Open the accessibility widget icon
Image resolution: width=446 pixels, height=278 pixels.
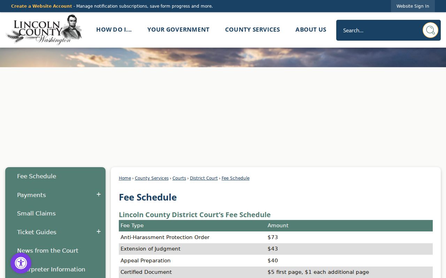(x=21, y=263)
